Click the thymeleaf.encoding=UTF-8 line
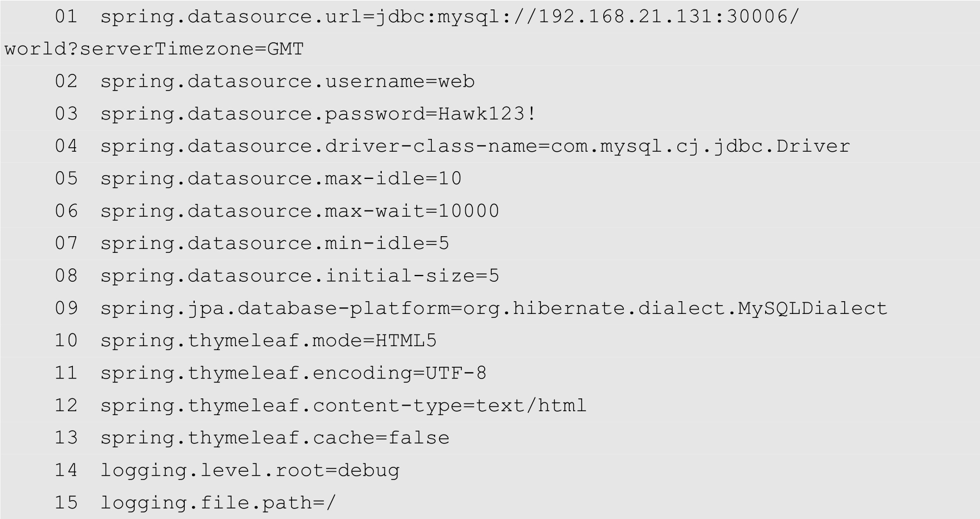The image size is (980, 519). 293,373
